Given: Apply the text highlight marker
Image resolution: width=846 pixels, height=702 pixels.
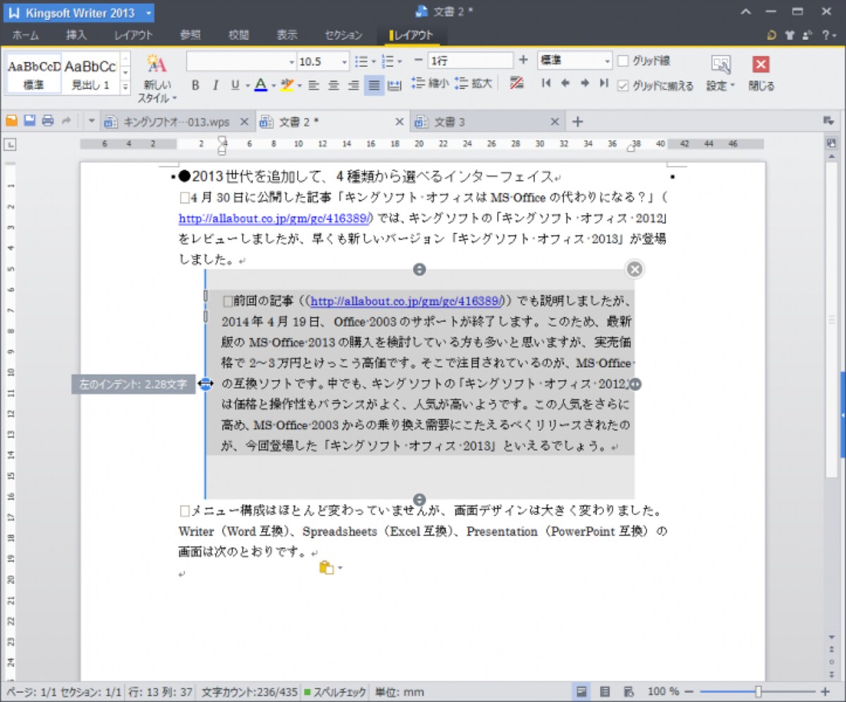Looking at the screenshot, I should pos(286,85).
